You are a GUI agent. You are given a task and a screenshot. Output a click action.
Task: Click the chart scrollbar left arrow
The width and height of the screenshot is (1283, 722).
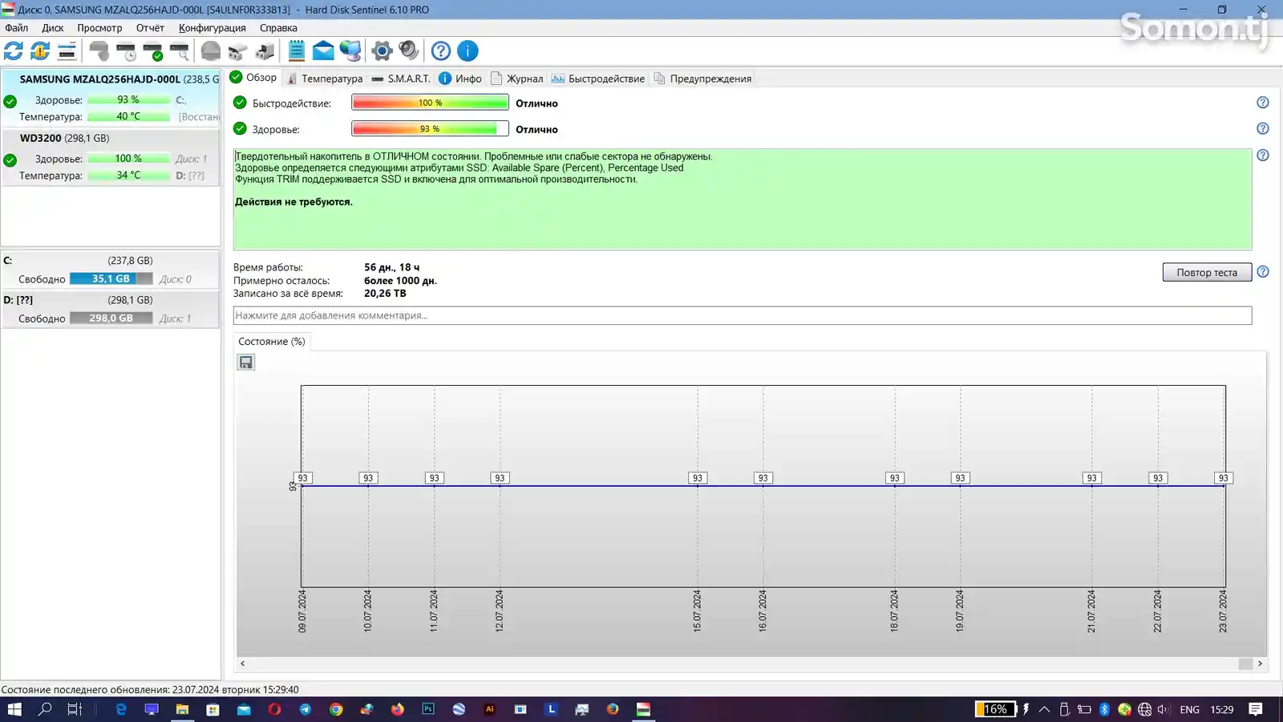[x=243, y=663]
